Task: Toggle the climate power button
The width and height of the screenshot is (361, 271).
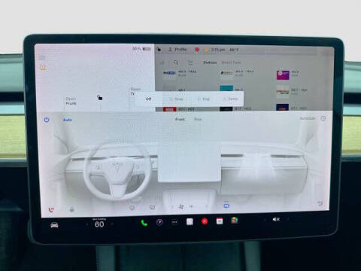Action: point(47,120)
